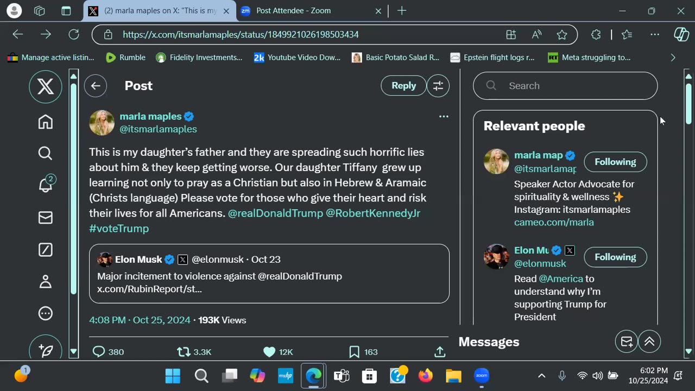Screen dimensions: 695x391
Task: Show more bookmarks chevron
Action: (673, 58)
